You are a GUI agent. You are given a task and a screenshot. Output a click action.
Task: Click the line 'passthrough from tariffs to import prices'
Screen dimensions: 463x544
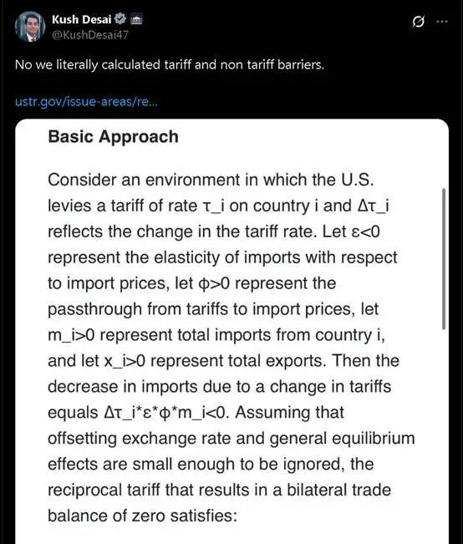213,309
